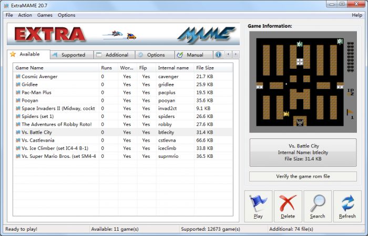Open the Action menu
This screenshot has height=236, width=368.
[25, 15]
